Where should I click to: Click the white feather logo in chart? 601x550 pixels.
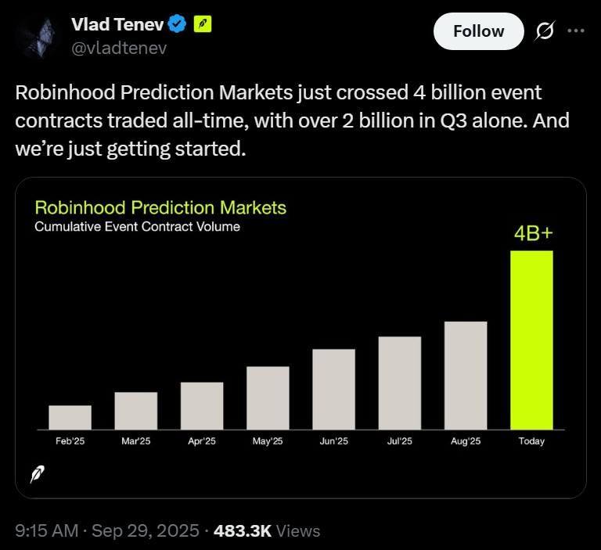[37, 474]
